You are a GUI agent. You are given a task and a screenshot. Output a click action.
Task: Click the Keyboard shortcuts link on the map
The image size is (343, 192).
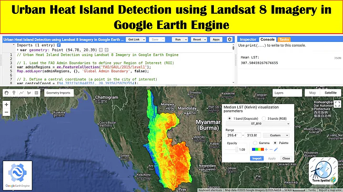click(x=210, y=190)
